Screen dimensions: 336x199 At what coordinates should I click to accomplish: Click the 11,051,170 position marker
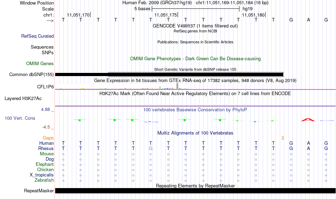[x=79, y=15]
